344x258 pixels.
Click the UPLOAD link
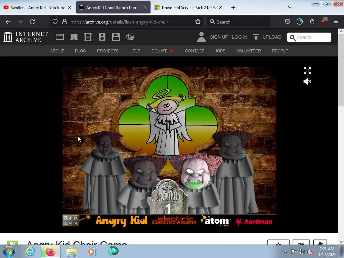pos(272,37)
